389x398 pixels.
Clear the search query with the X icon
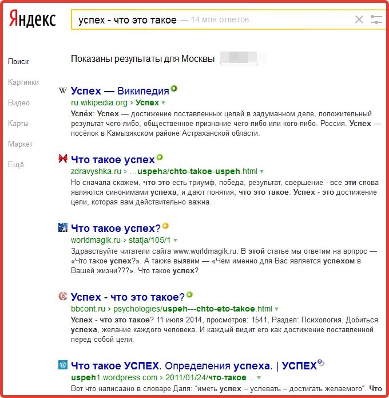pos(359,19)
